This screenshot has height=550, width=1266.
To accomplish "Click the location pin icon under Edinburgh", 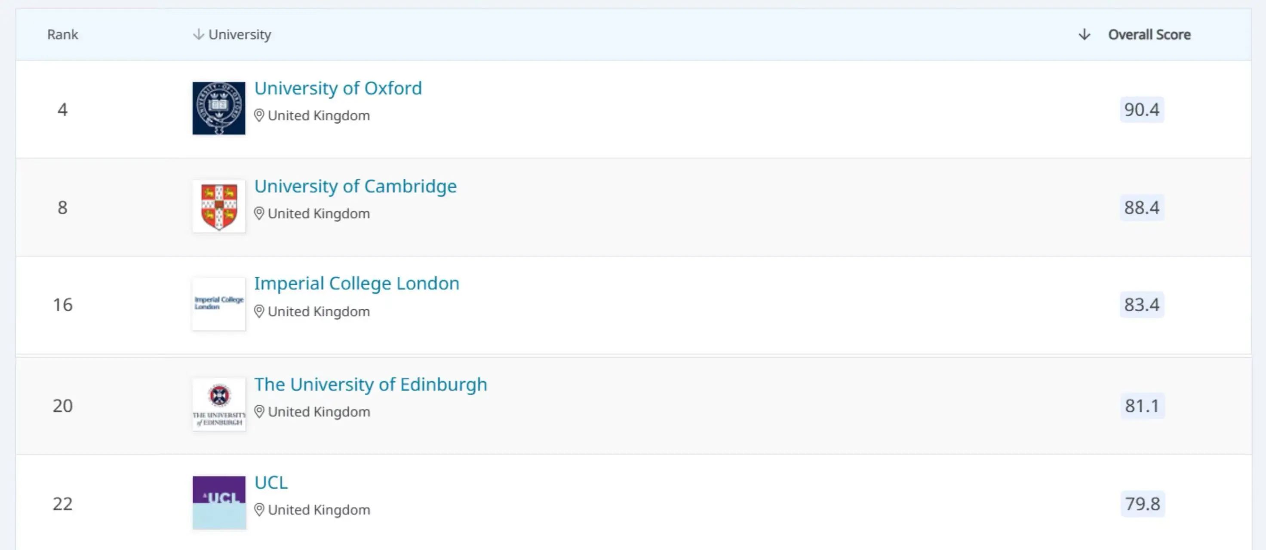I will coord(259,412).
